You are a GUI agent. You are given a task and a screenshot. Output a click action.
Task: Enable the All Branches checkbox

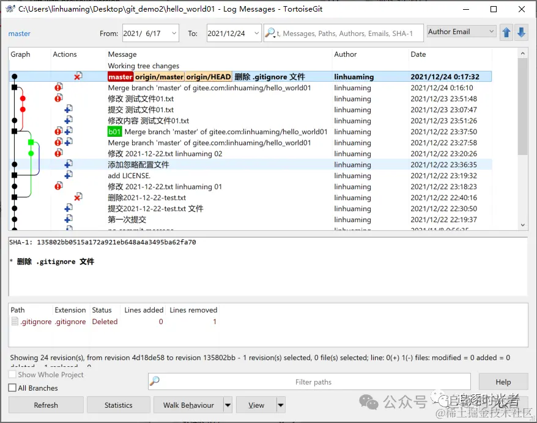[x=12, y=388]
